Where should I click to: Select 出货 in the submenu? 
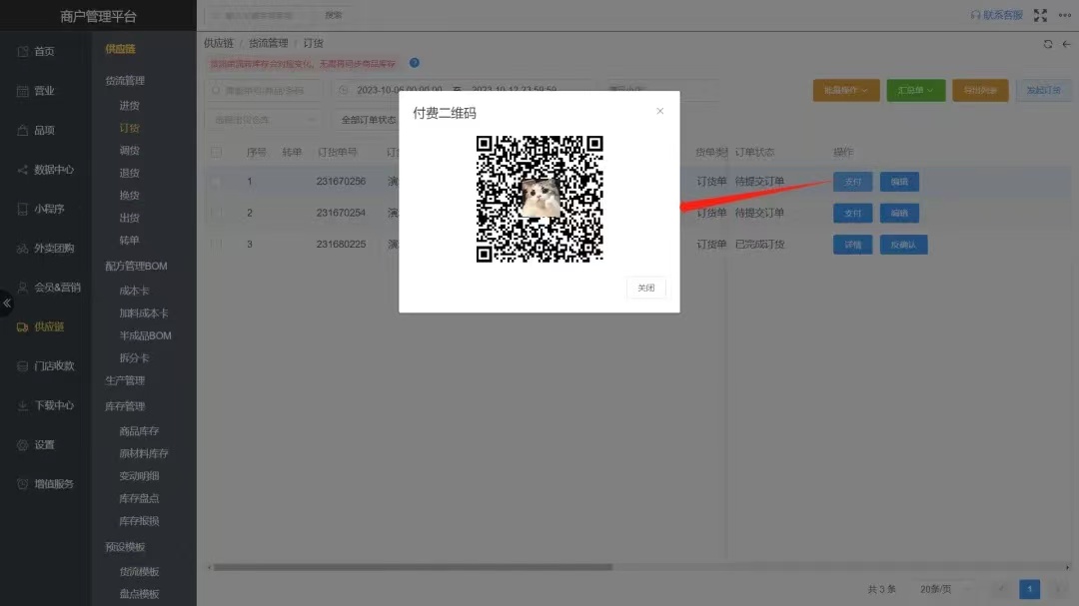point(129,218)
